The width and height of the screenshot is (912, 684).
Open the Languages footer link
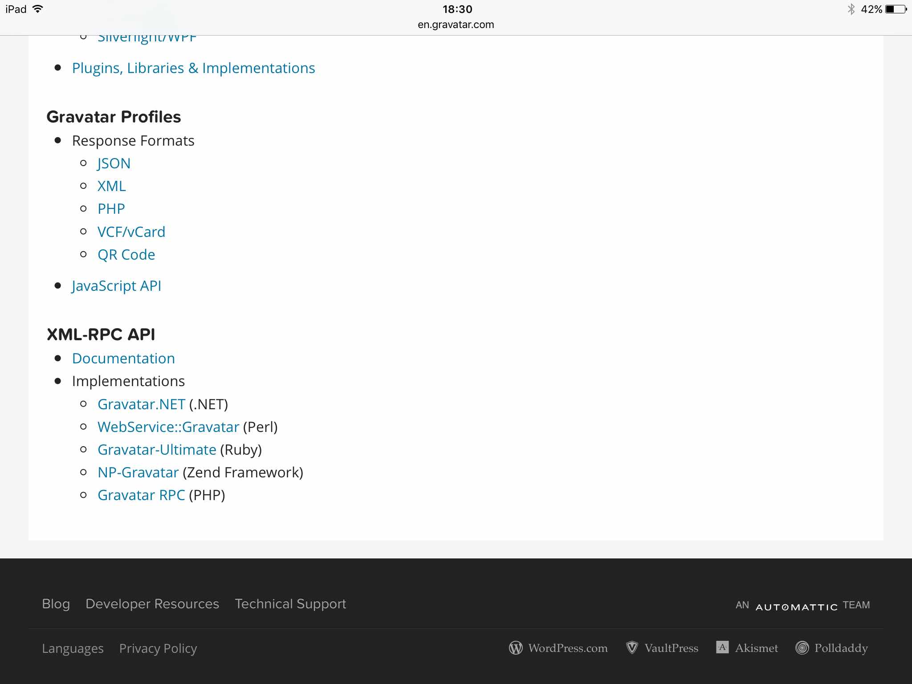pyautogui.click(x=73, y=649)
